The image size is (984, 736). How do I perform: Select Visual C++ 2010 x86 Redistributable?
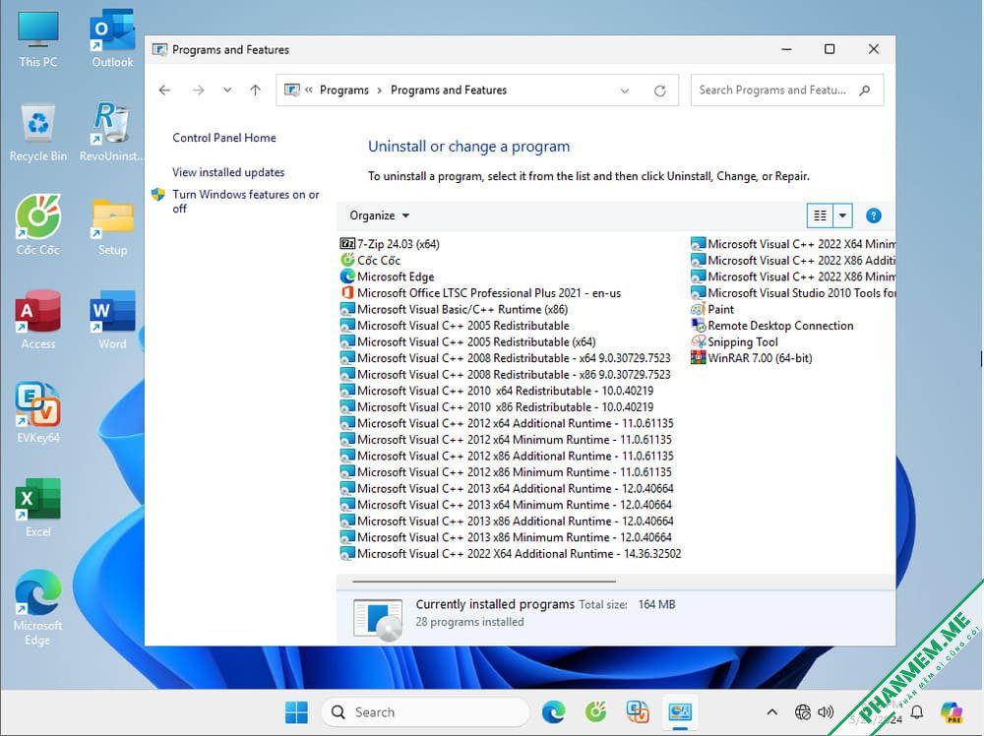pos(497,407)
